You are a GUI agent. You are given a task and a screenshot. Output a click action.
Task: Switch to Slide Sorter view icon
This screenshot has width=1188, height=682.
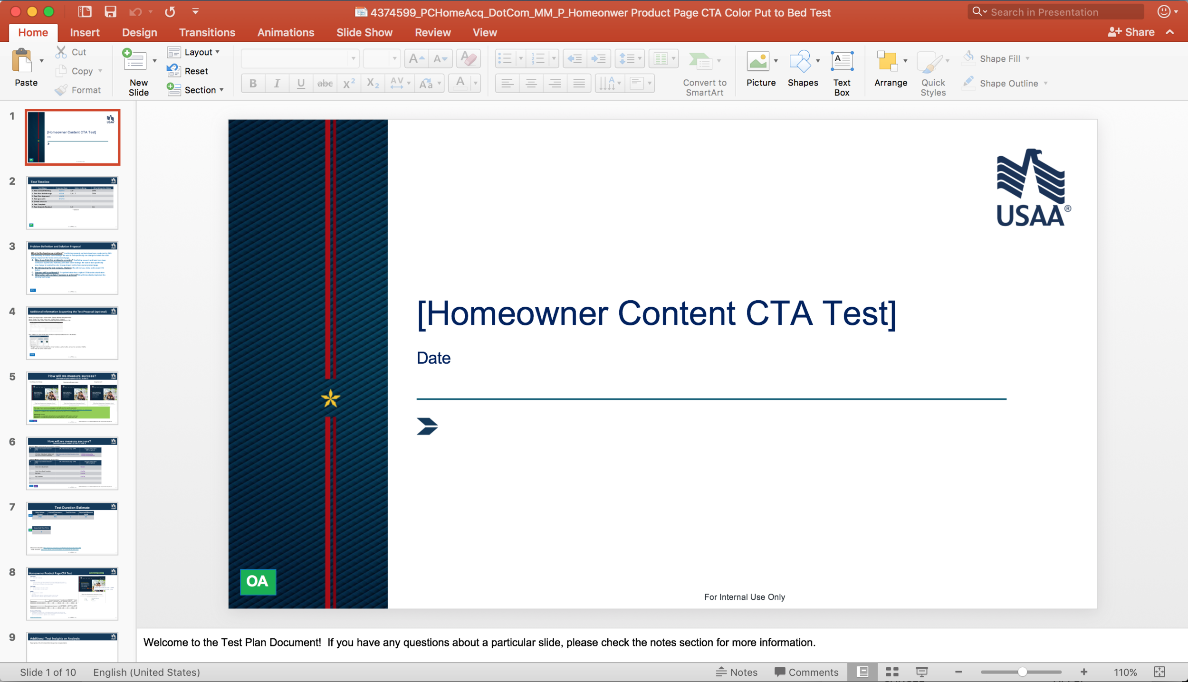click(x=892, y=672)
